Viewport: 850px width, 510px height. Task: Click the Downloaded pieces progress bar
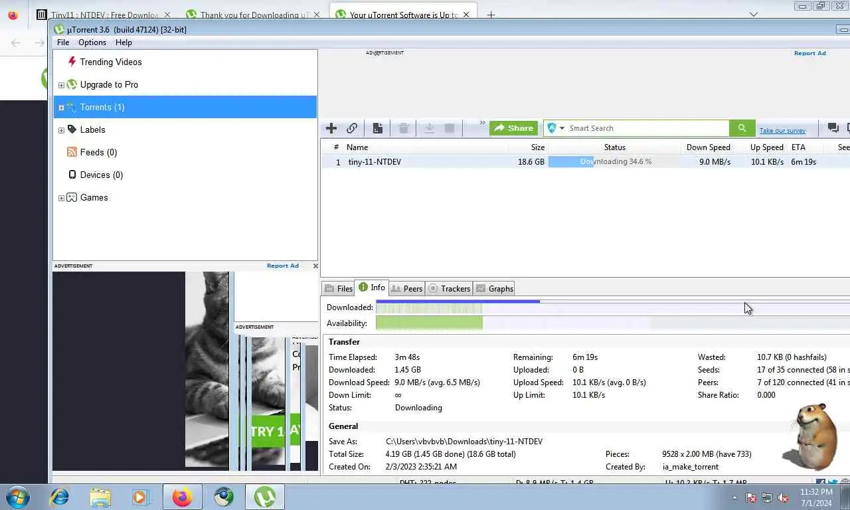[x=612, y=307]
